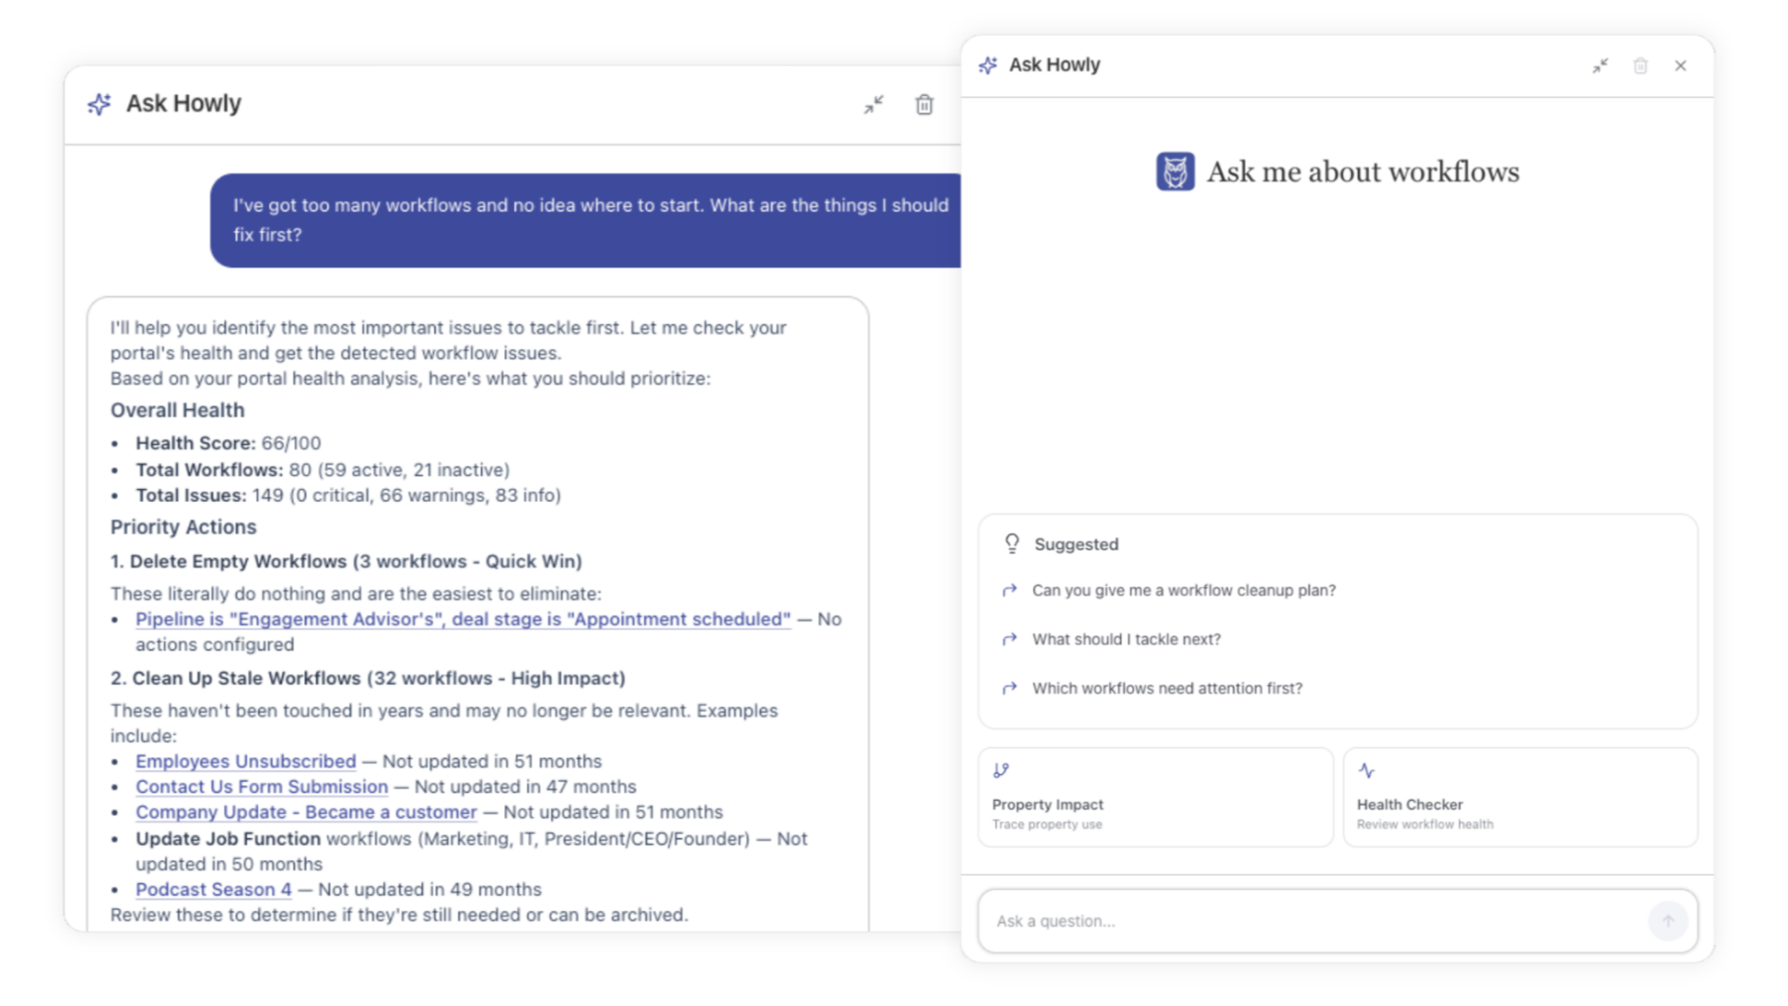This screenshot has width=1788, height=1006.
Task: Send the question with the arrow button
Action: [1667, 920]
